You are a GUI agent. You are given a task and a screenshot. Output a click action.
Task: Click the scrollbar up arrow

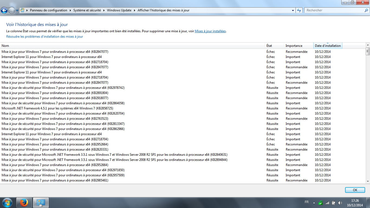pyautogui.click(x=368, y=45)
